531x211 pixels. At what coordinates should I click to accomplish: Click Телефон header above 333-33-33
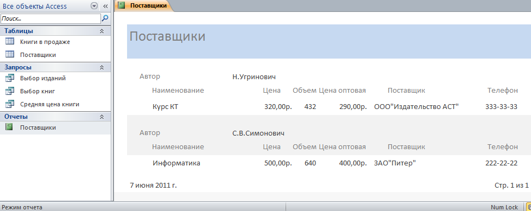pyautogui.click(x=503, y=90)
